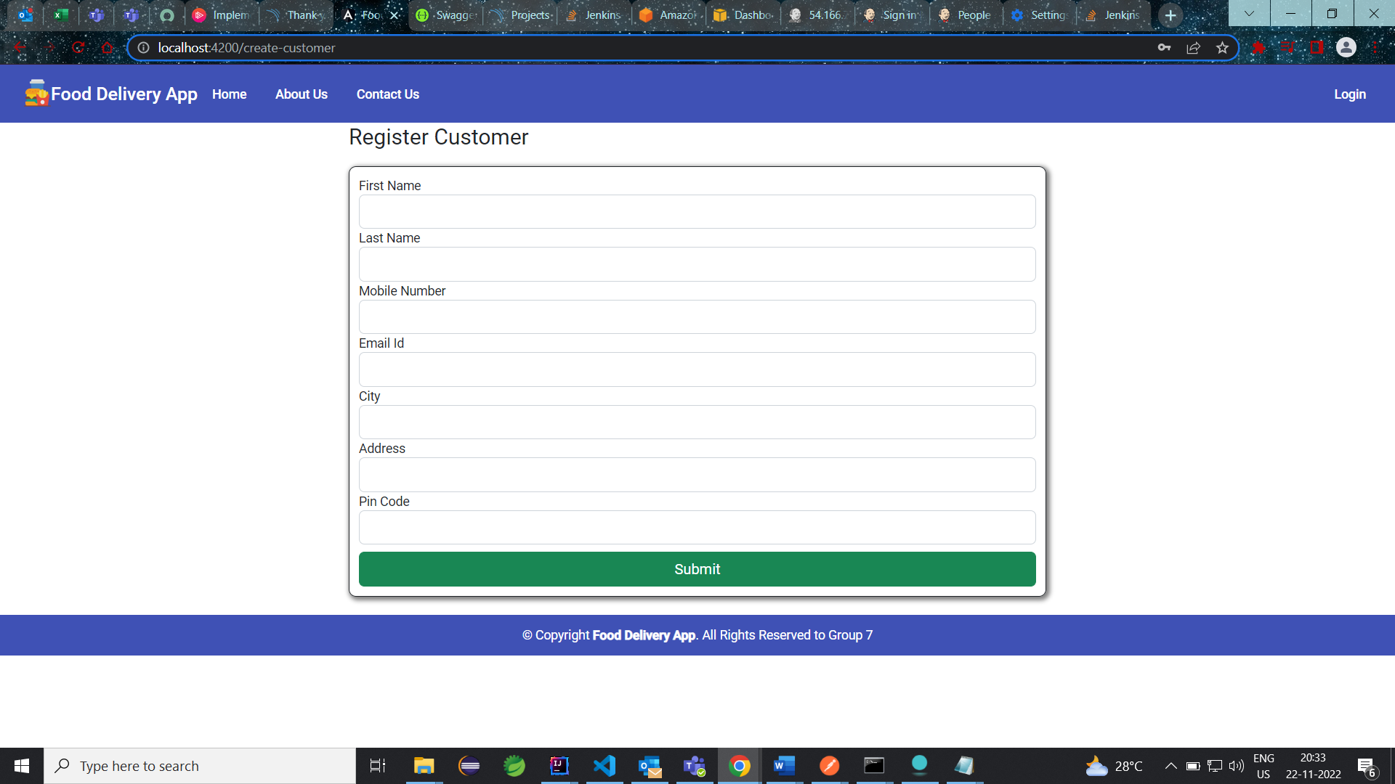Open new browser tab with plus

tap(1170, 15)
